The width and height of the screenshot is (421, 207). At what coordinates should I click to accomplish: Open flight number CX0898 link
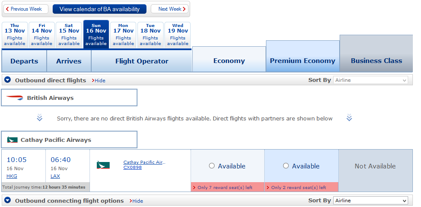132,168
